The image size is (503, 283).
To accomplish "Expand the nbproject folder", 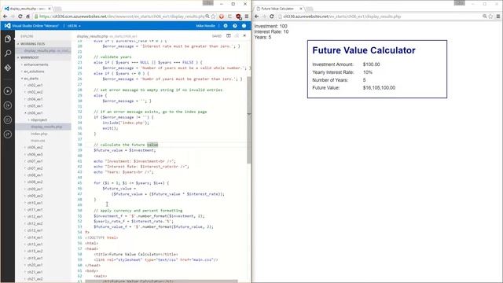I will (x=38, y=119).
